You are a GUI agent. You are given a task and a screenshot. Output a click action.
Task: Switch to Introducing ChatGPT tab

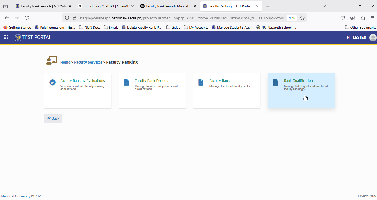106,6
